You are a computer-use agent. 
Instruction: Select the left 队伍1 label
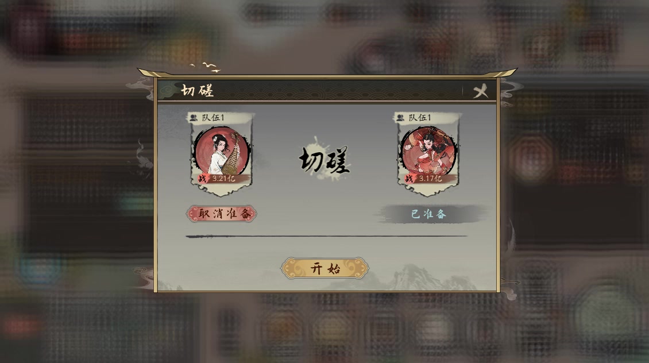tap(213, 118)
